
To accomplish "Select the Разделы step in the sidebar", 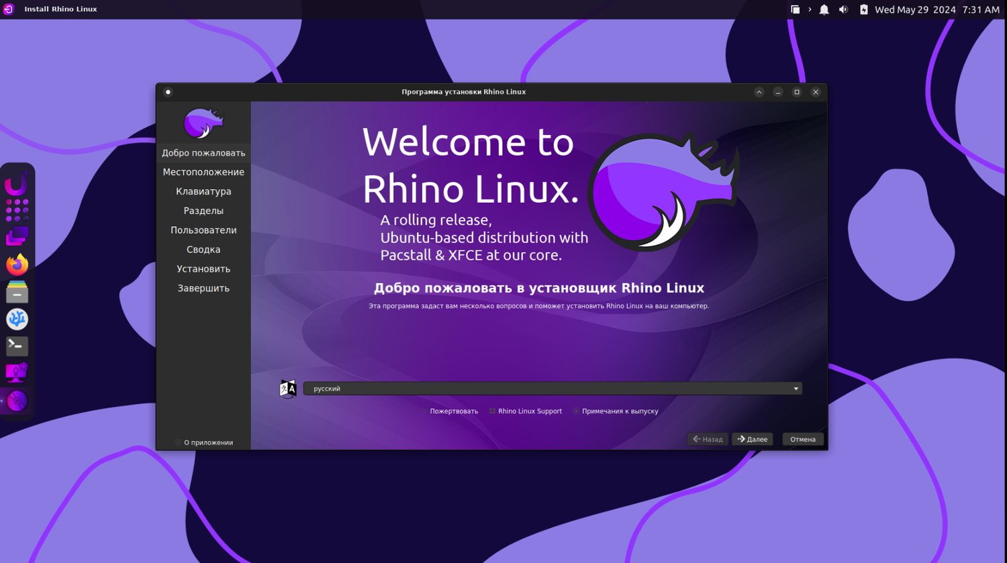I will click(x=203, y=211).
